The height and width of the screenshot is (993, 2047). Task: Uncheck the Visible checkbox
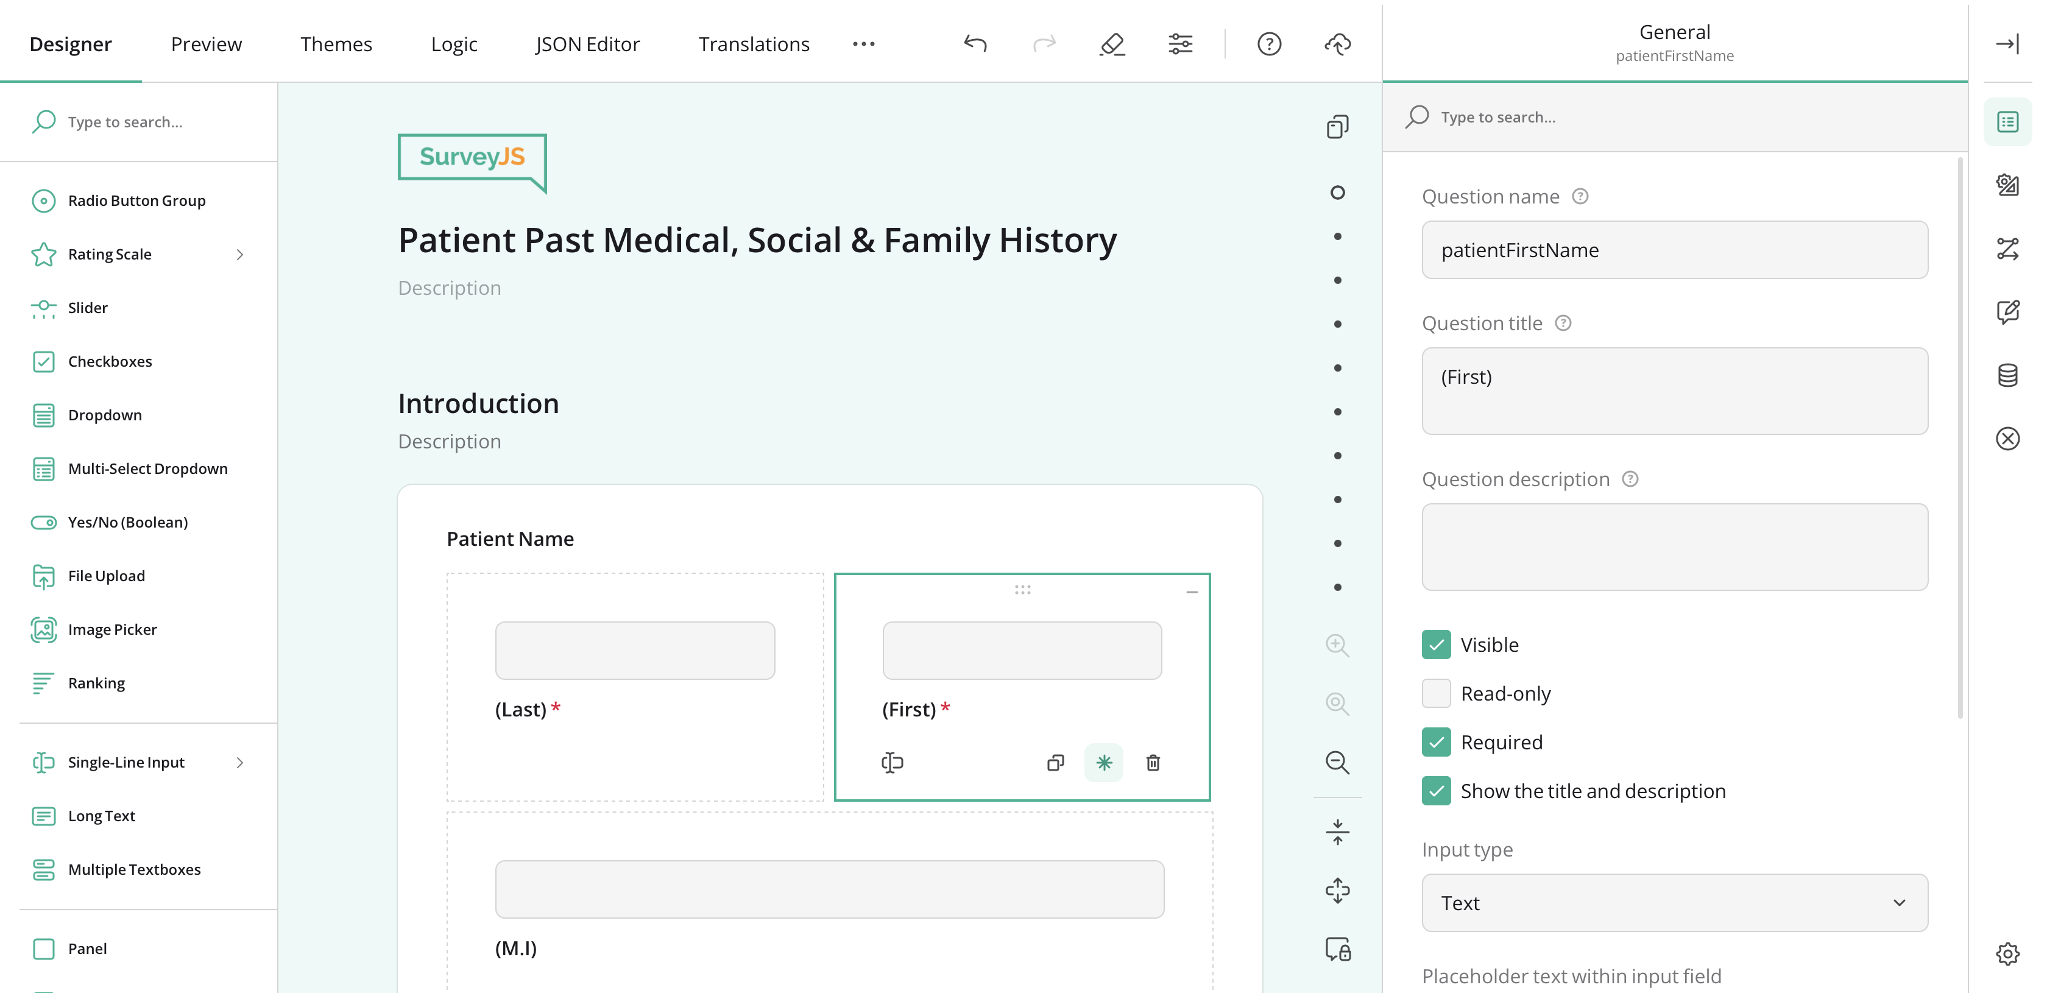point(1436,645)
